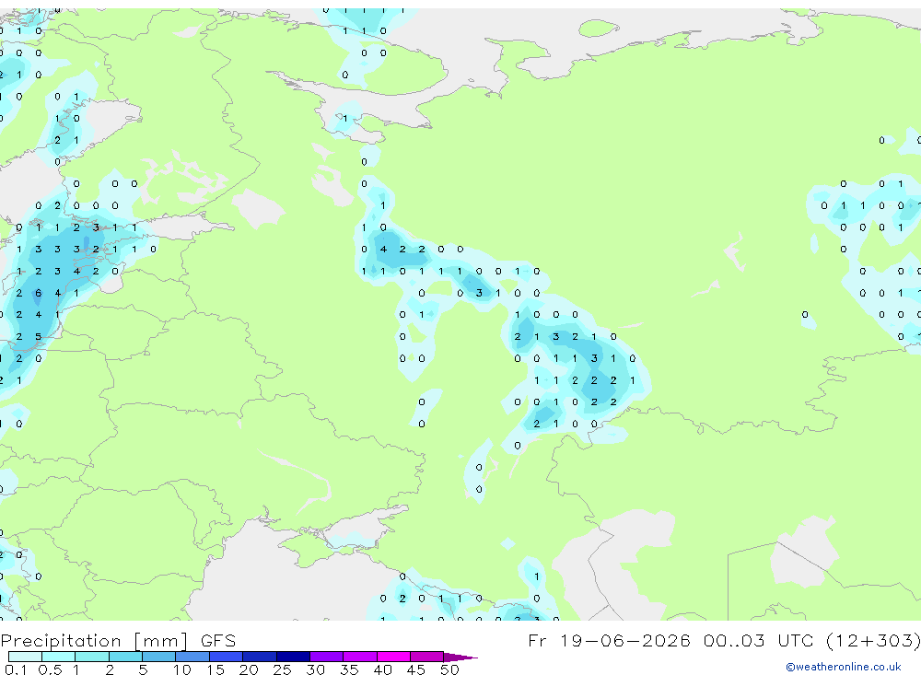Click the '50' legend scale label

click(450, 669)
